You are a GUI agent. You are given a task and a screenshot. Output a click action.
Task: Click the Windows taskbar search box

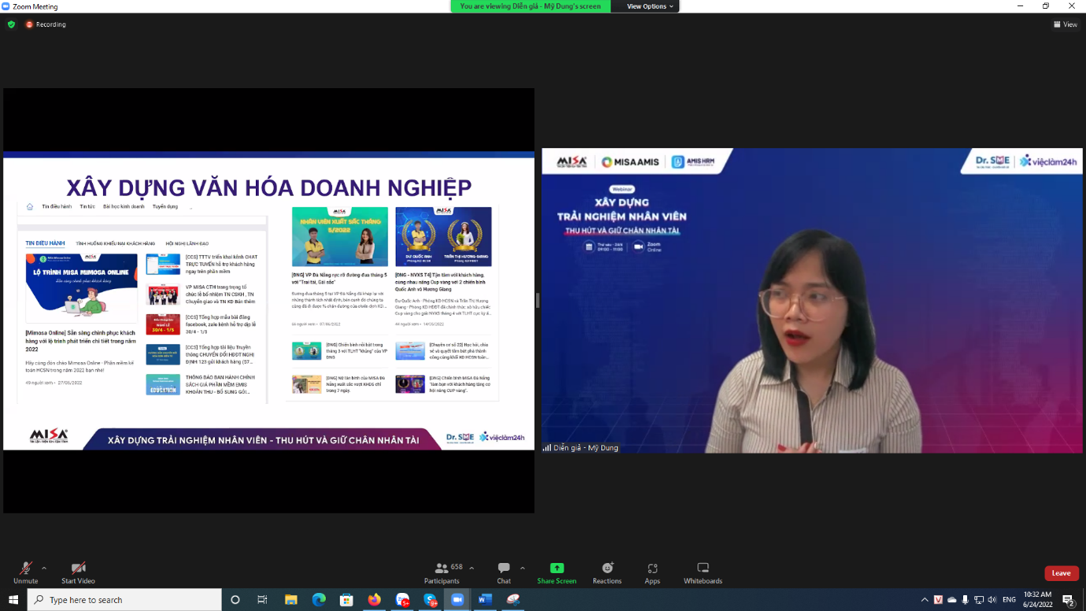[x=126, y=600]
